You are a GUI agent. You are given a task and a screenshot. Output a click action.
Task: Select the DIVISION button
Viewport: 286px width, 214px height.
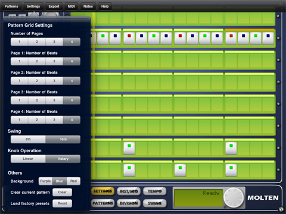tap(129, 203)
